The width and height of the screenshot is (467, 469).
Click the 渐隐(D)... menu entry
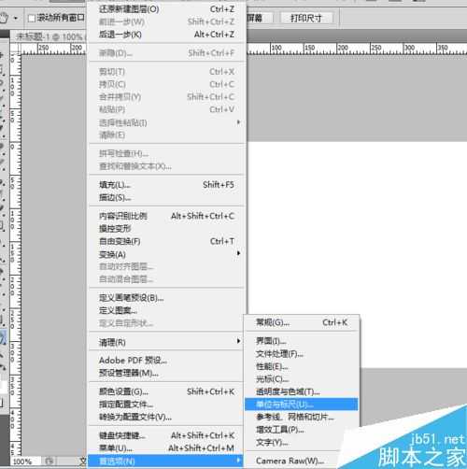[x=166, y=53]
